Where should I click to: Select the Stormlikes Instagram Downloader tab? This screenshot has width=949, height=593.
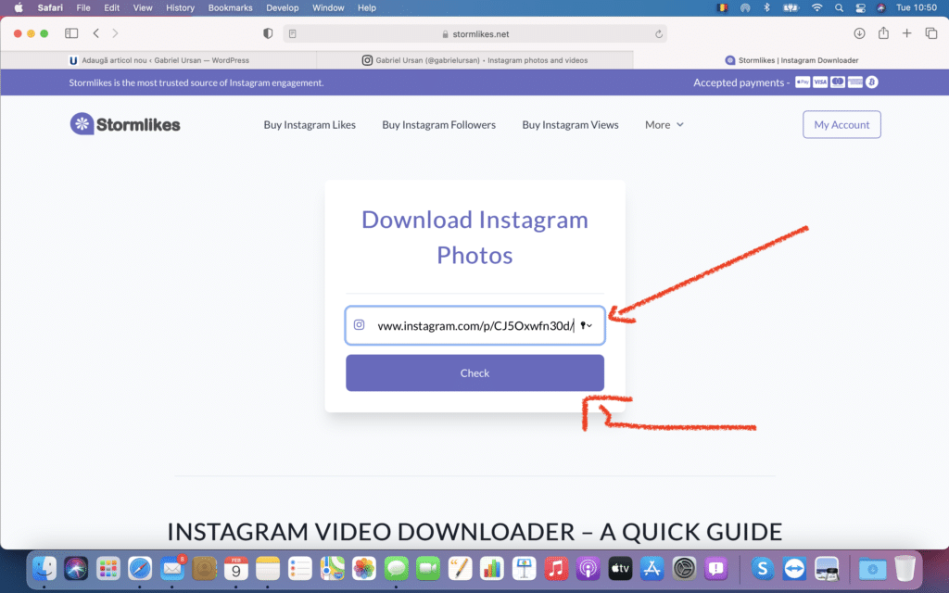(791, 60)
